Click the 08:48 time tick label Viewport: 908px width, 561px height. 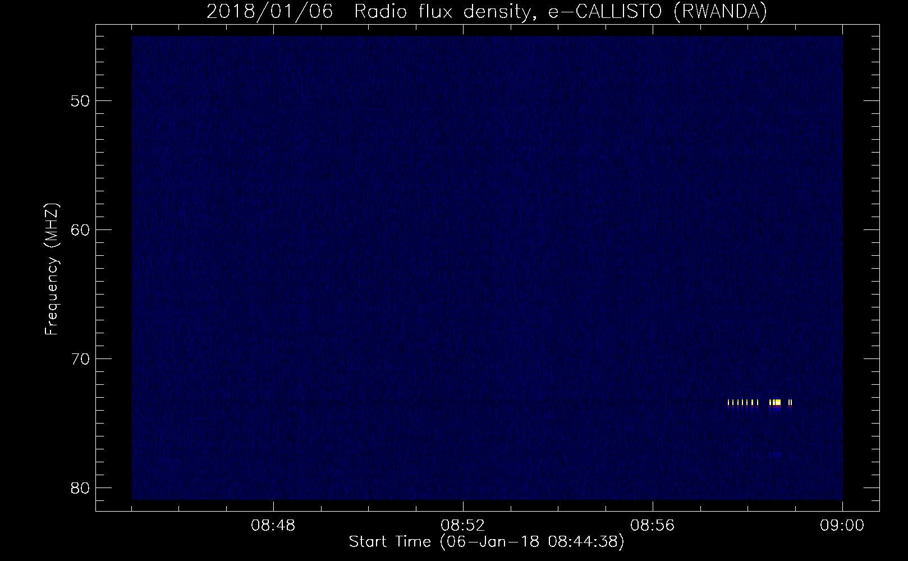(x=273, y=526)
